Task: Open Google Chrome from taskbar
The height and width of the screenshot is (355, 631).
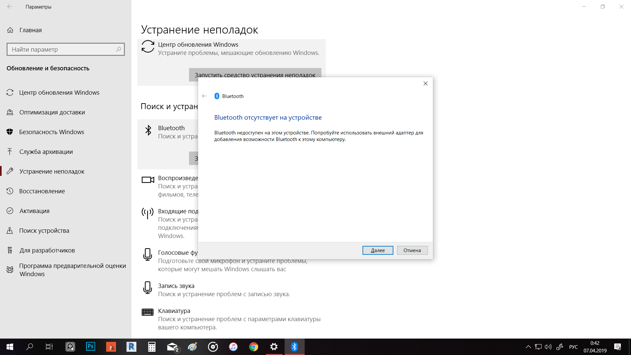Action: pos(254,347)
